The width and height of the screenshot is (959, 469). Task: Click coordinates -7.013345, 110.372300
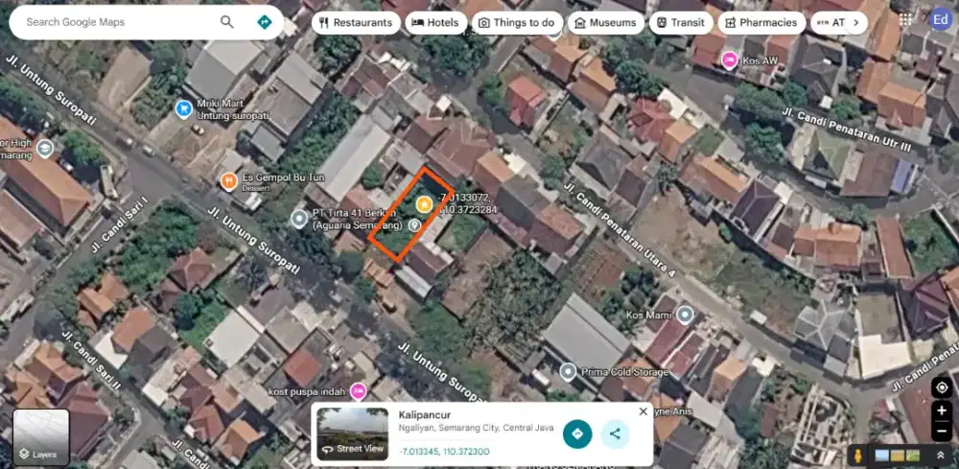444,452
